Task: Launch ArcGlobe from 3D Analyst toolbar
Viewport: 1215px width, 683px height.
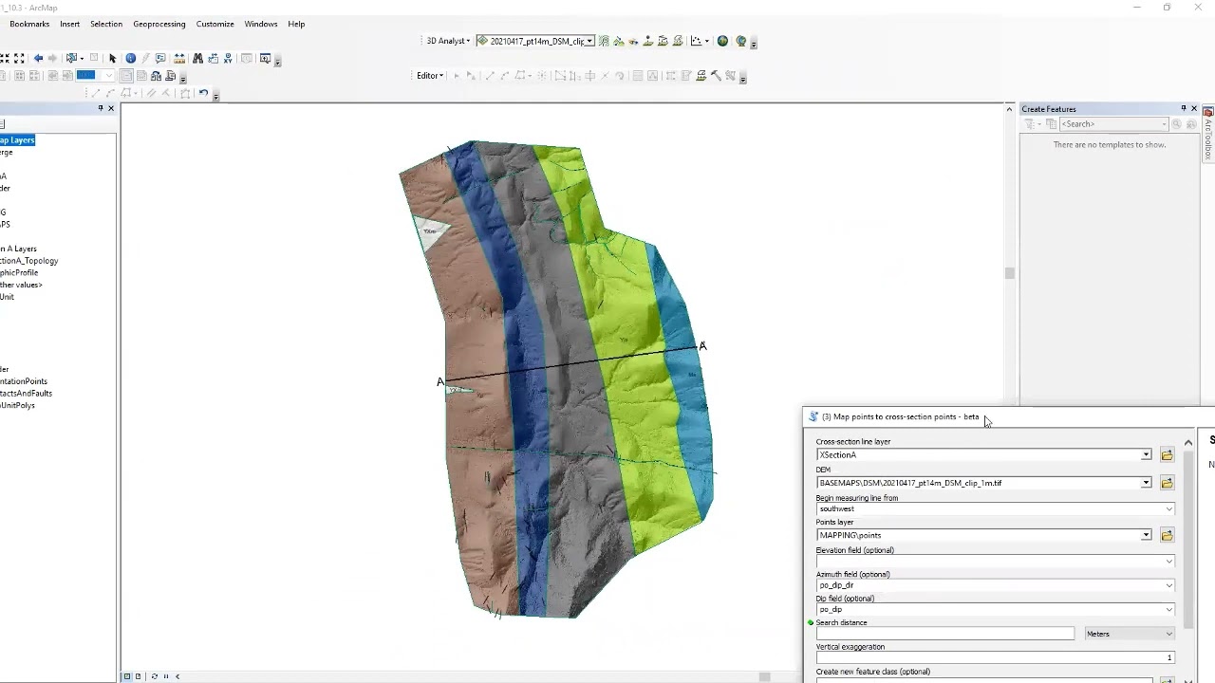Action: point(741,41)
